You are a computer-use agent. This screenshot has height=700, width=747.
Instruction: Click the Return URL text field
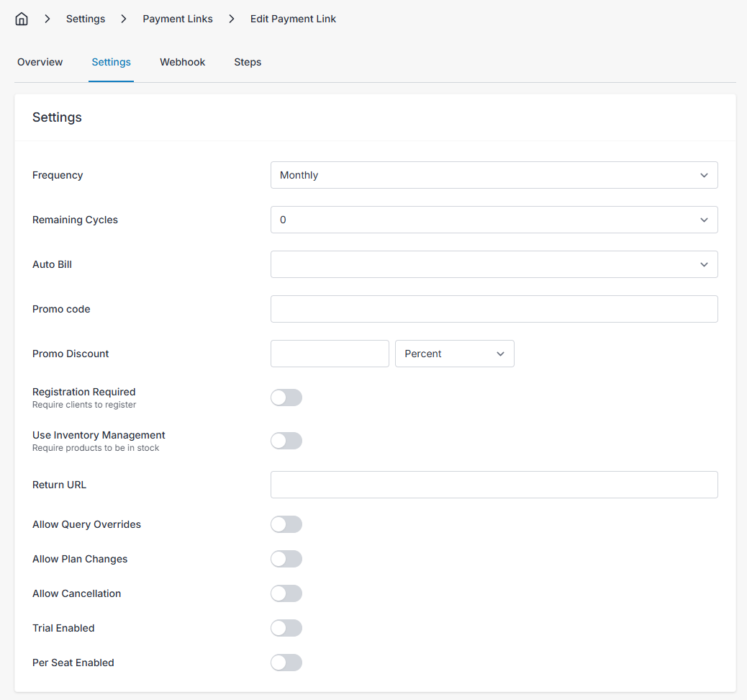click(494, 485)
